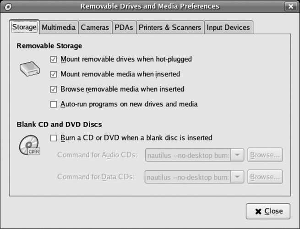Select the PDAs tab
Image resolution: width=300 pixels, height=229 pixels.
click(124, 27)
